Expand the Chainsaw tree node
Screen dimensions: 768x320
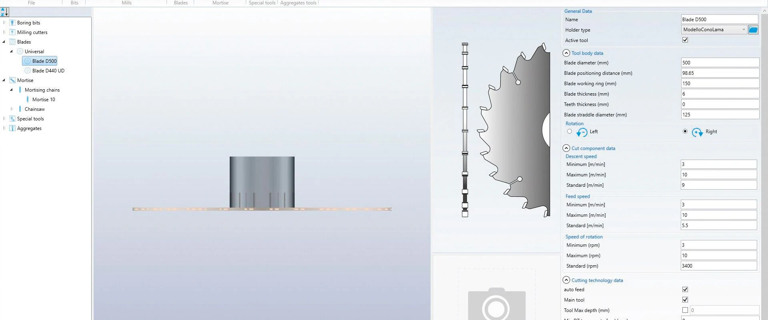pos(12,109)
